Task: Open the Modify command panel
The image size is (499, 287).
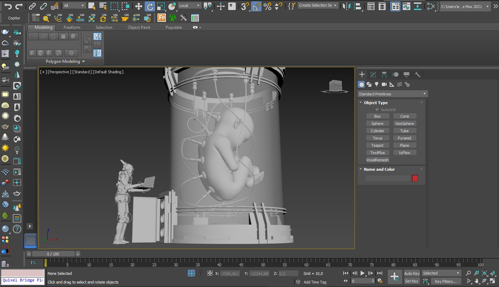Action: pos(373,75)
